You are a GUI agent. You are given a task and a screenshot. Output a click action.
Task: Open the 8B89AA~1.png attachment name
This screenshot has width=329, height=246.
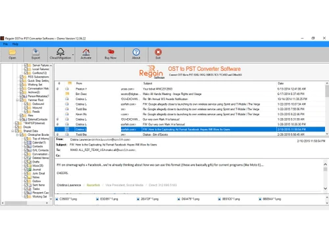point(272,199)
